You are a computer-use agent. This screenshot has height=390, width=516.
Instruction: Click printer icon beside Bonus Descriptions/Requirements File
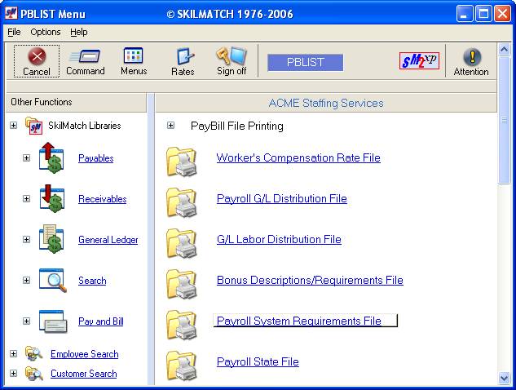coord(182,284)
